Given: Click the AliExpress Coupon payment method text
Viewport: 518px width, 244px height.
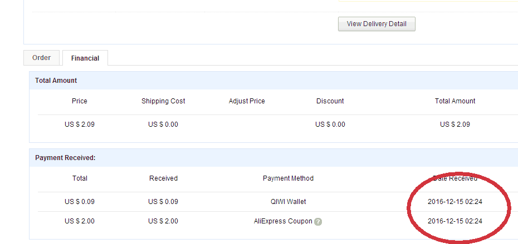Looking at the screenshot, I should (283, 221).
